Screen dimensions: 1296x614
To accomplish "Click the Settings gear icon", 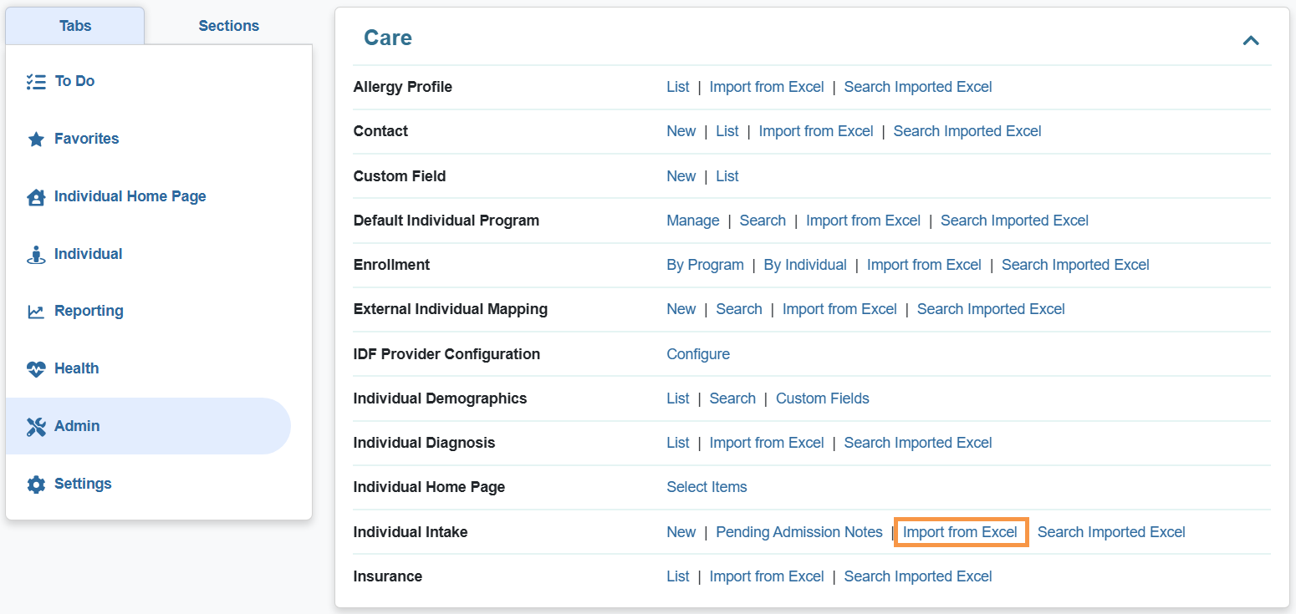I will (36, 485).
